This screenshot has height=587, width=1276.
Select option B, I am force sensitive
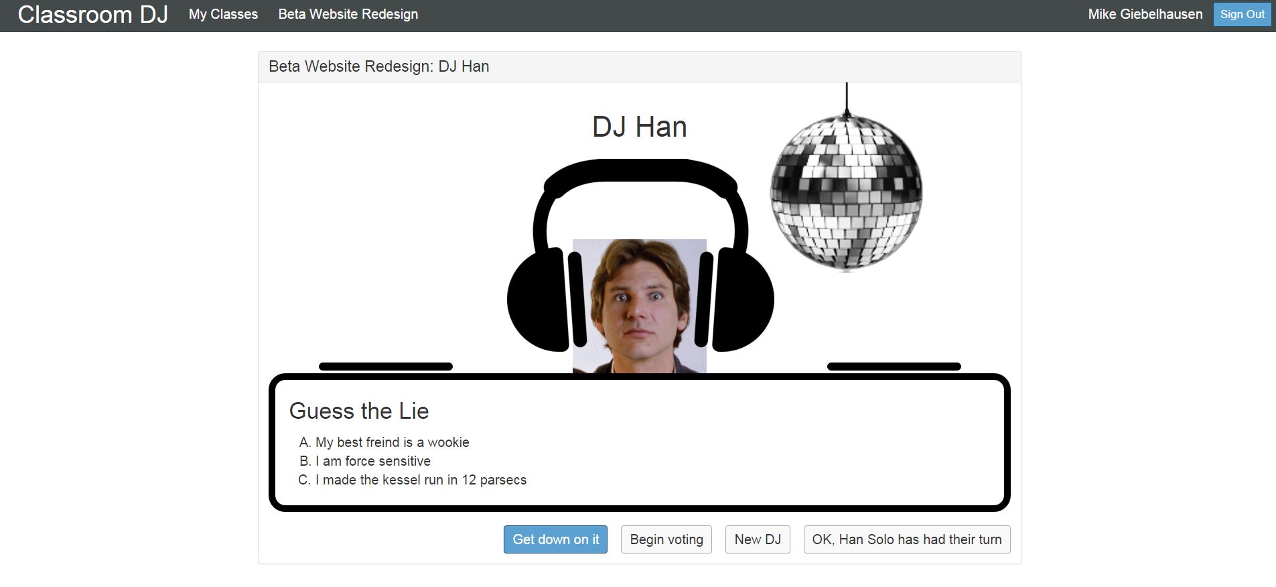pyautogui.click(x=372, y=461)
